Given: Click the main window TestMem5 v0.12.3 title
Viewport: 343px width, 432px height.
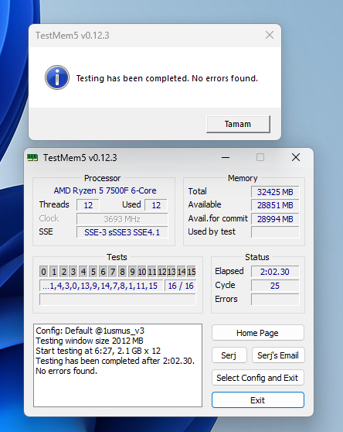Looking at the screenshot, I should click(80, 158).
